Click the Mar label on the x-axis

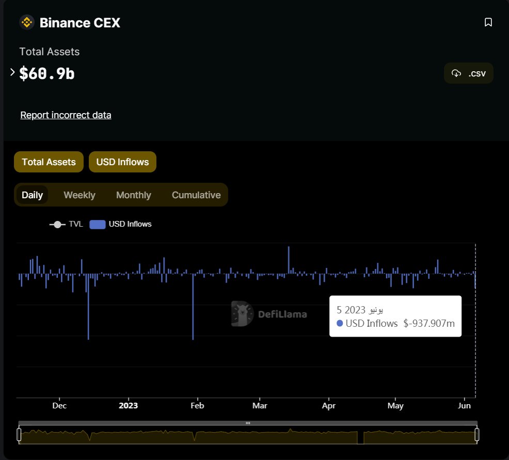(x=260, y=405)
